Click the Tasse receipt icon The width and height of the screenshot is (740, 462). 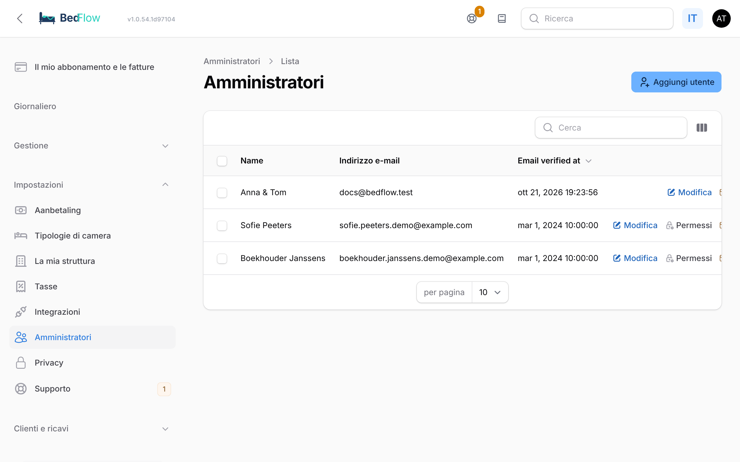point(21,286)
